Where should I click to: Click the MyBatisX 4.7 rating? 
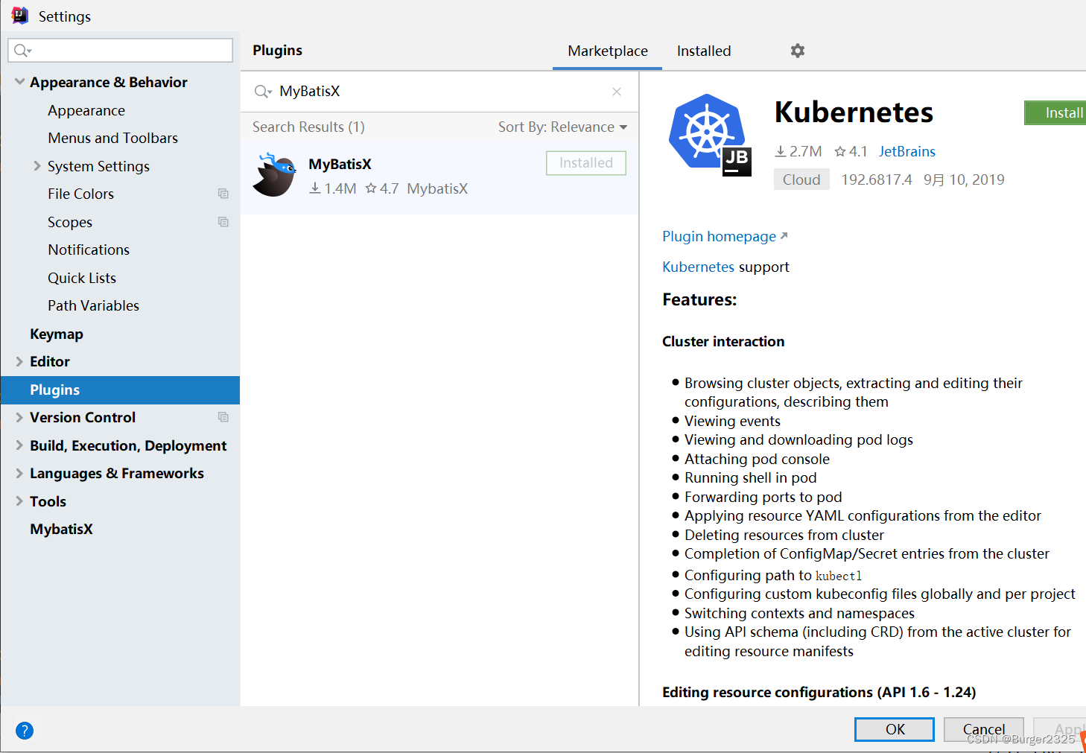coord(381,188)
